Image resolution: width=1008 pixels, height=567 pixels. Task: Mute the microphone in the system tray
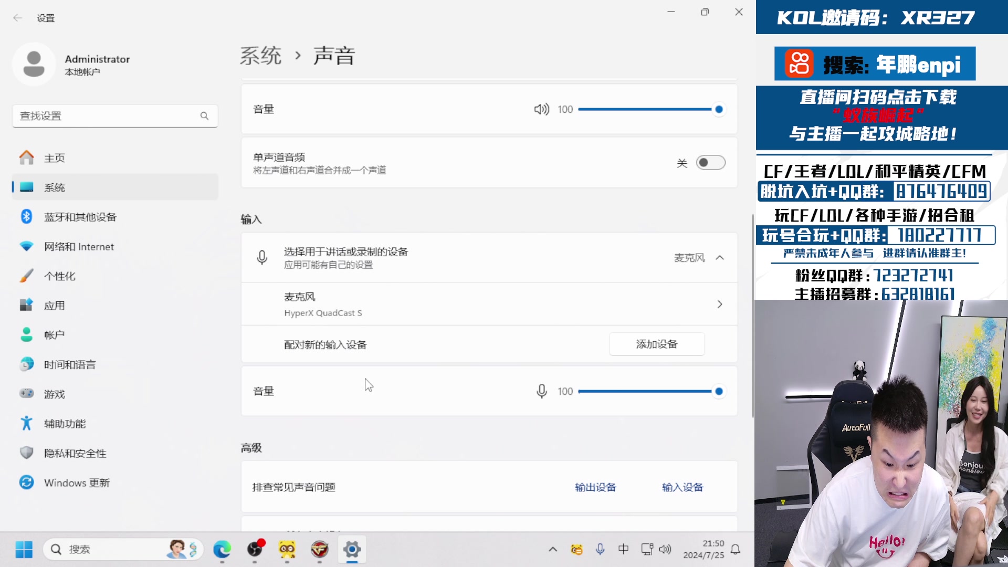[x=600, y=549]
